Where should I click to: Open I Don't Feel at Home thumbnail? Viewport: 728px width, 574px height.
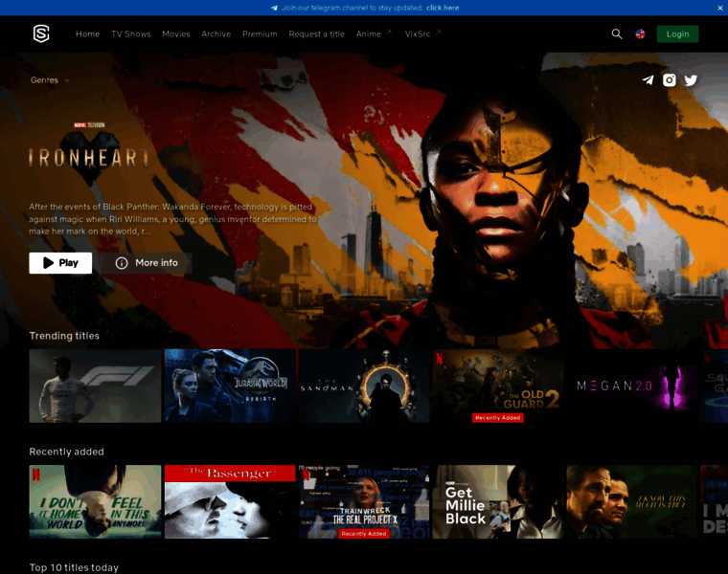(x=95, y=501)
